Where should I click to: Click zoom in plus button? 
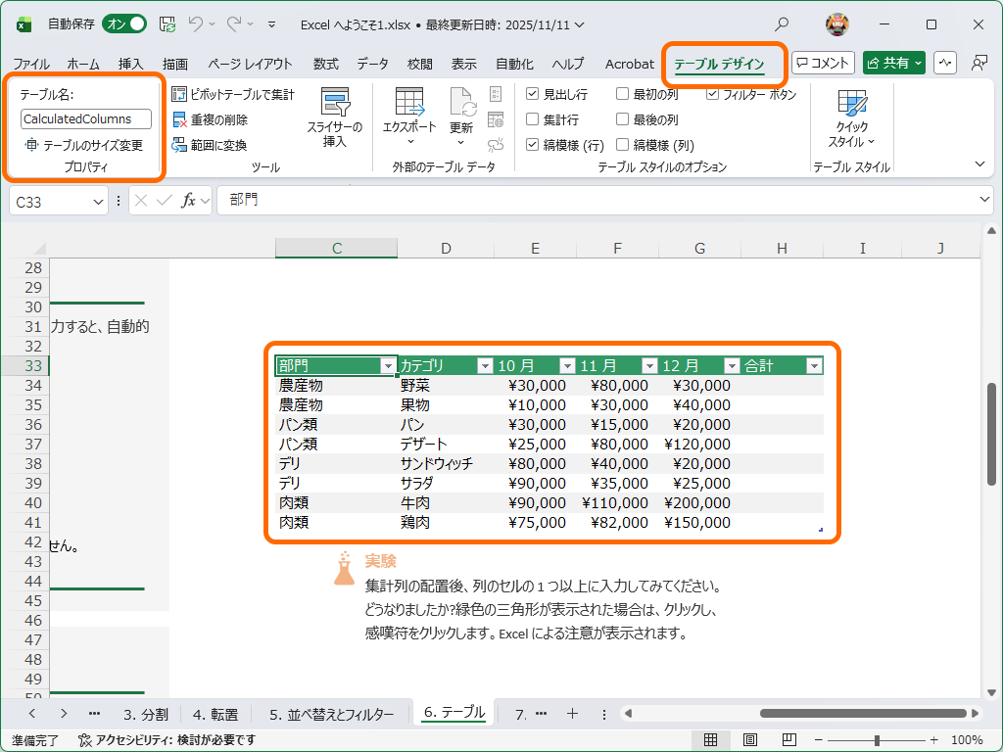pyautogui.click(x=933, y=740)
